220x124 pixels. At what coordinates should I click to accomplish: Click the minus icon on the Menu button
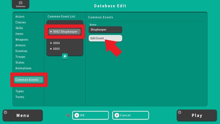5,112
